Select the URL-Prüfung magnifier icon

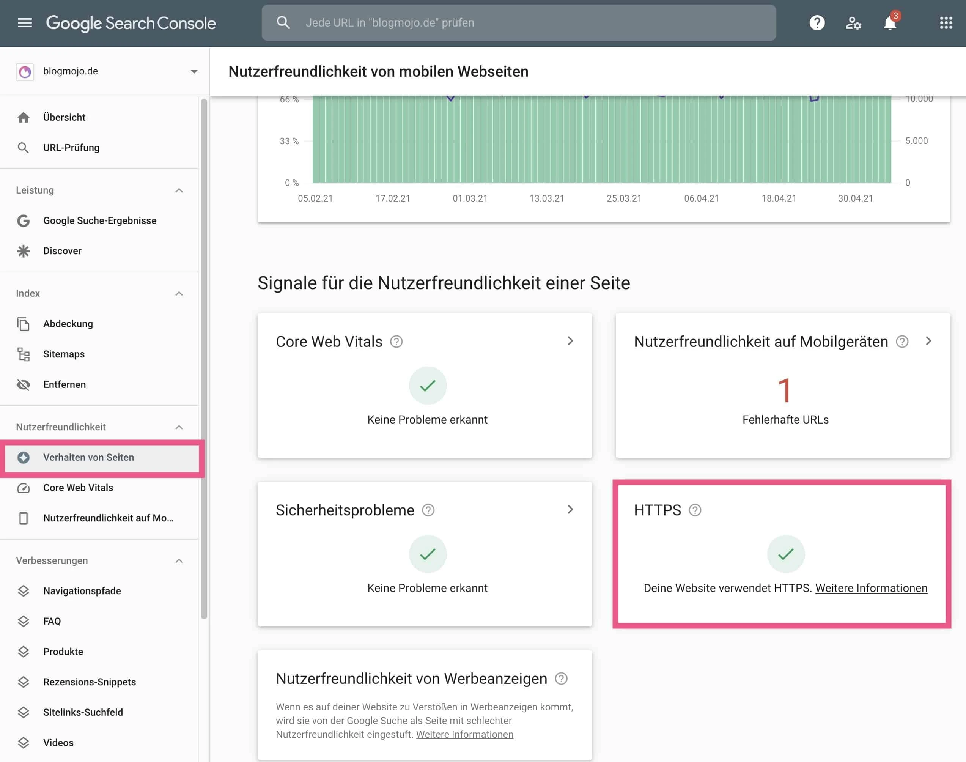tap(23, 147)
